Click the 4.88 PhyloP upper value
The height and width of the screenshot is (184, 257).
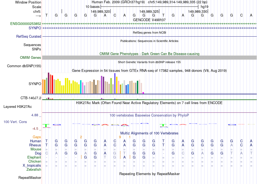click(x=35, y=115)
